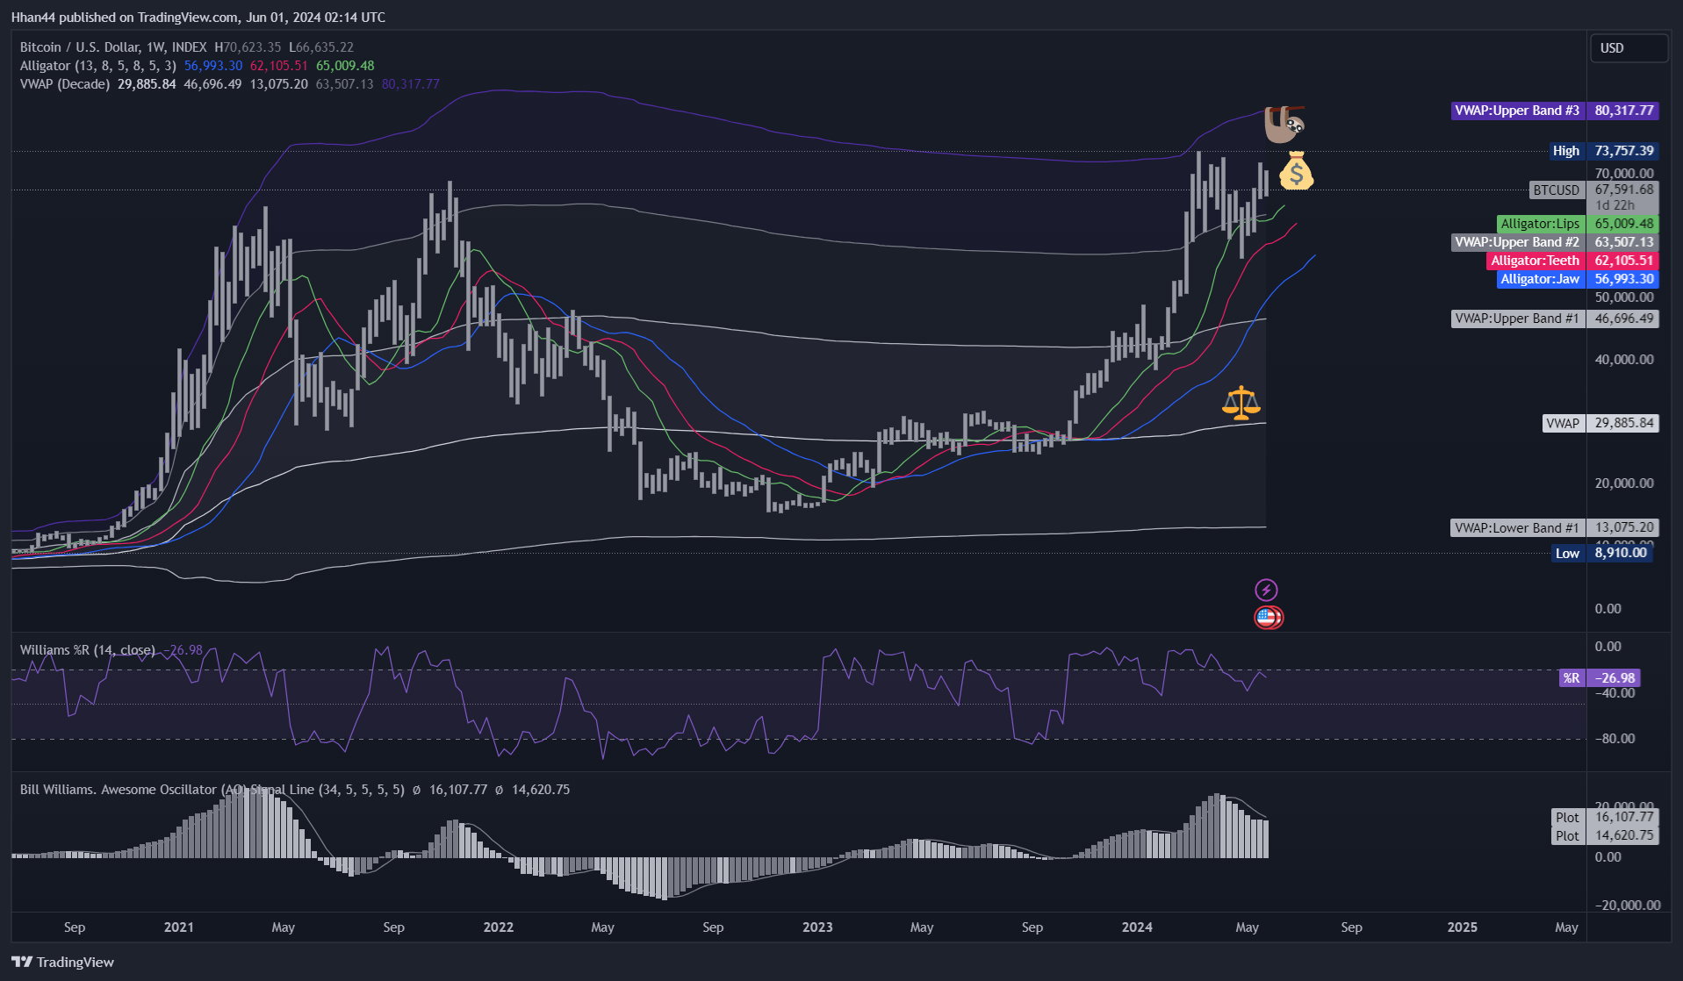
Task: Click the High 73,757.39 price label
Action: pyautogui.click(x=1604, y=151)
